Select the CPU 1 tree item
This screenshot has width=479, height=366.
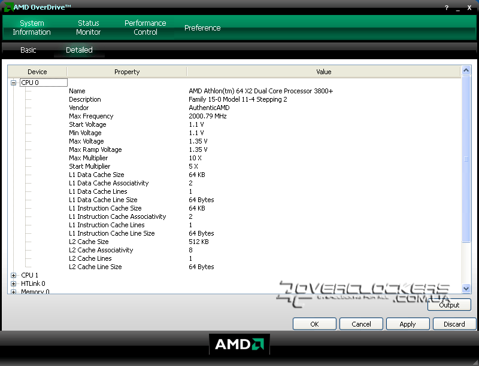tap(29, 275)
